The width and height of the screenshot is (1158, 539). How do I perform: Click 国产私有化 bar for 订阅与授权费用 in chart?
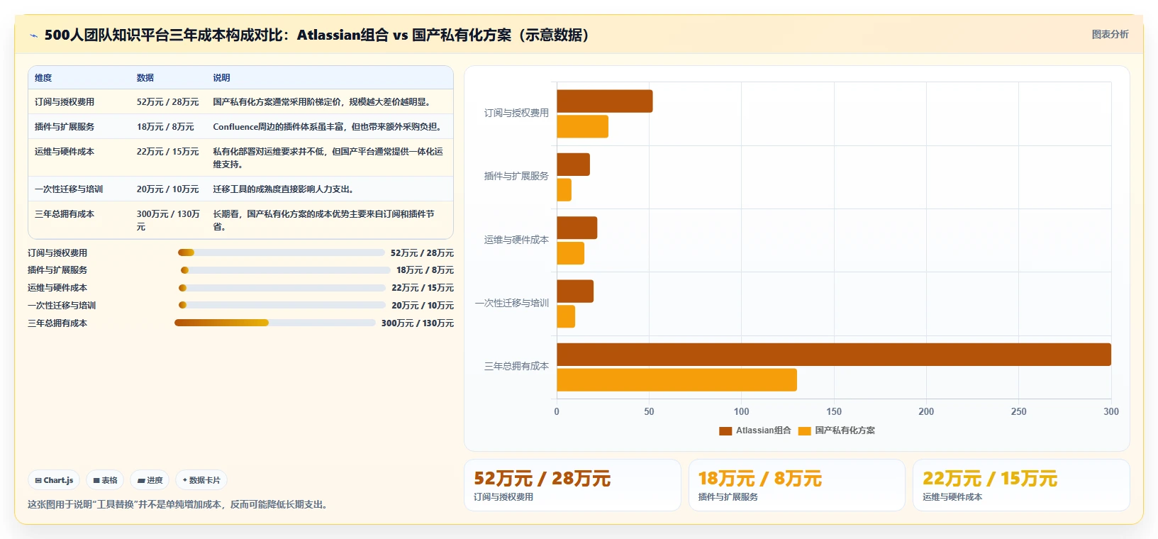point(583,127)
